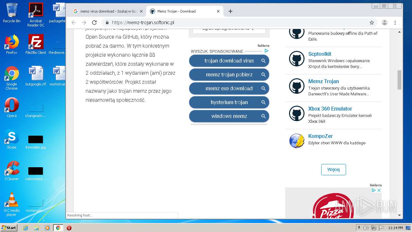Launch Opera desktop shortcut
This screenshot has height=232, width=412.
[12, 108]
